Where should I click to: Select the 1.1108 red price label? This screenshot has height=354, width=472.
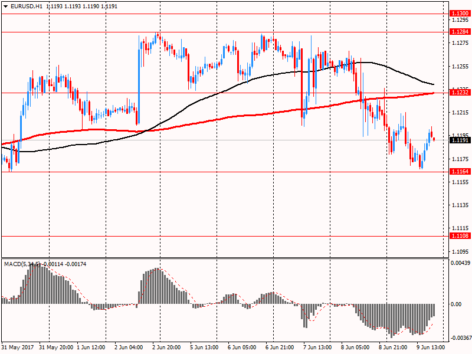[460, 235]
